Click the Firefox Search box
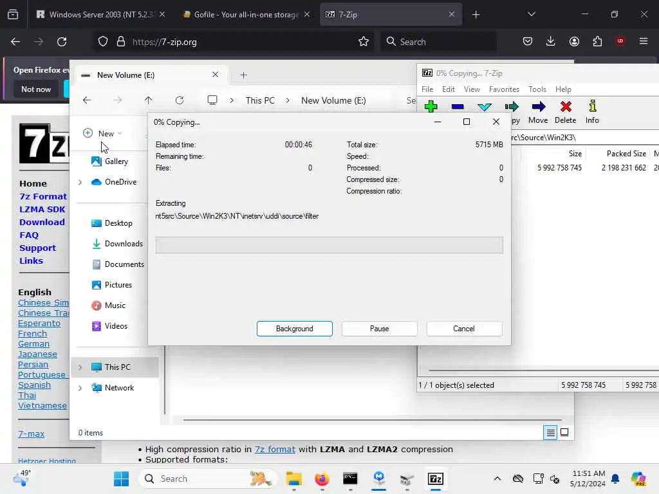 point(438,42)
